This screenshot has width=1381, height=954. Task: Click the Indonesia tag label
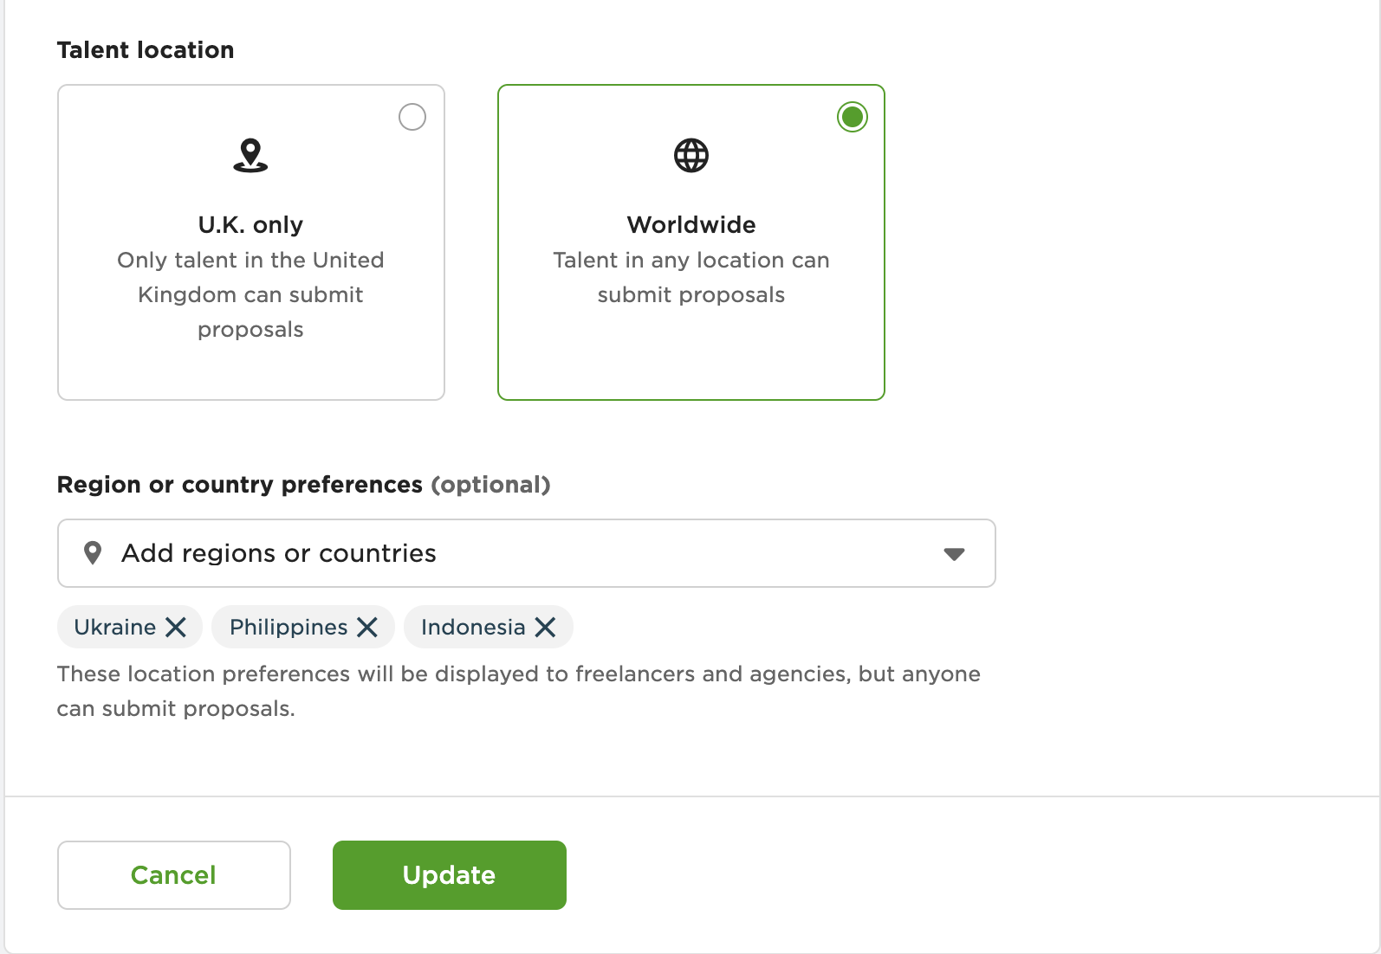[x=473, y=628]
